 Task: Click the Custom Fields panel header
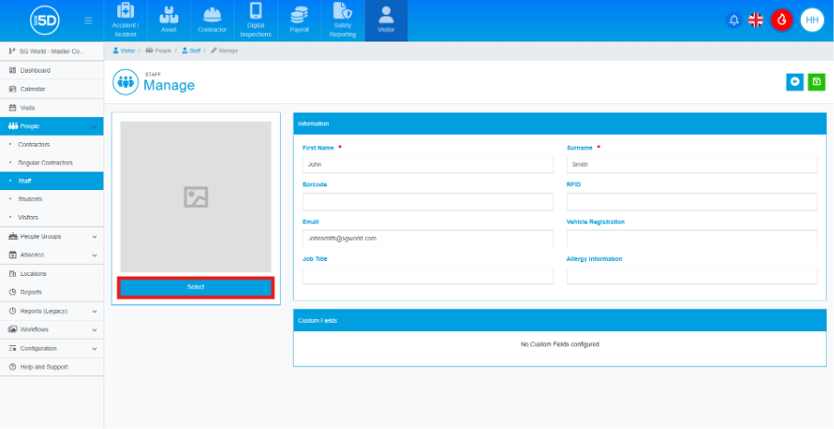[560, 320]
